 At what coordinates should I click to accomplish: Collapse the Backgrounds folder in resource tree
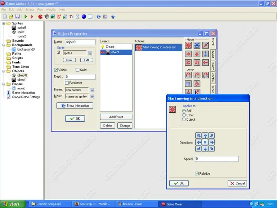pyautogui.click(x=4, y=45)
